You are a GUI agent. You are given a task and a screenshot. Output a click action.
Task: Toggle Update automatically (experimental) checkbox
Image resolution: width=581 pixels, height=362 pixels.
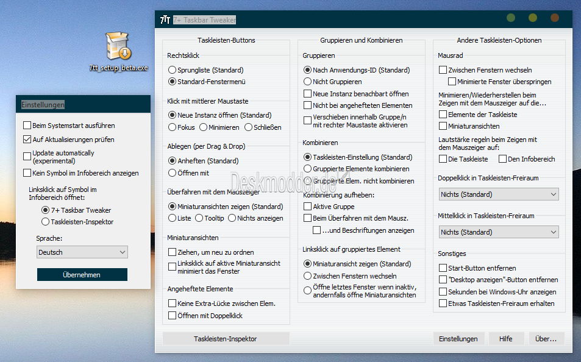pos(27,157)
